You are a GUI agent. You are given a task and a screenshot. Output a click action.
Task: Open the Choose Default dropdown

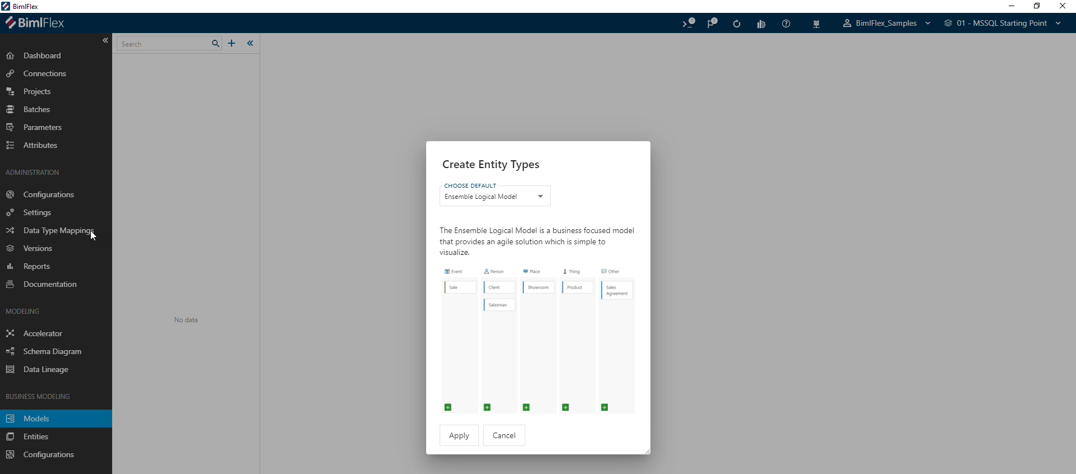[x=495, y=196]
